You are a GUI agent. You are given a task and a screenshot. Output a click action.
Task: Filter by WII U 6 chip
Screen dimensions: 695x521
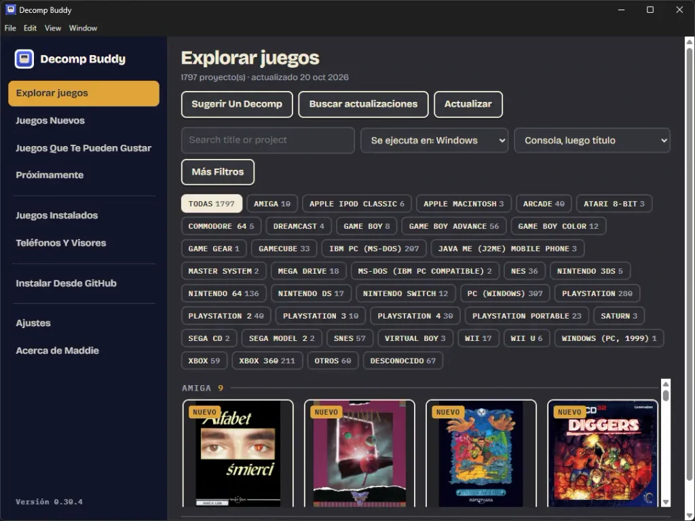point(526,338)
